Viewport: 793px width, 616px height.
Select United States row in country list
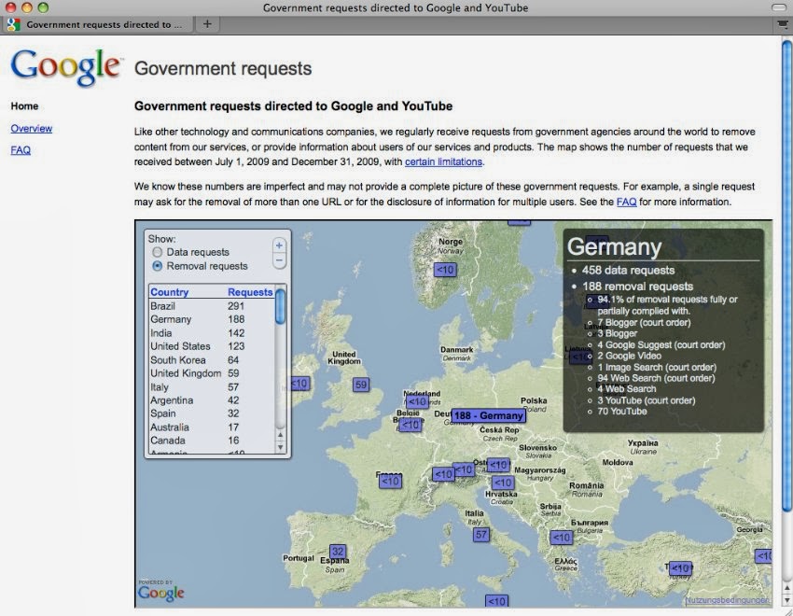pyautogui.click(x=211, y=346)
